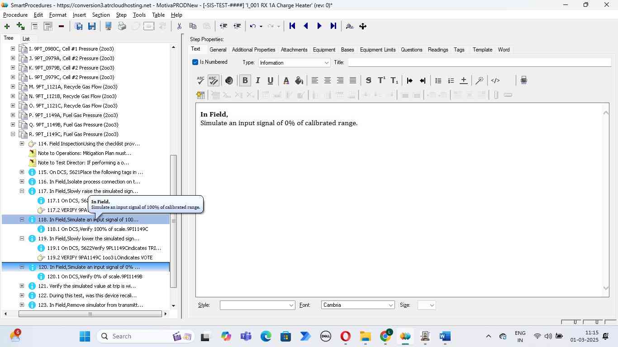Image resolution: width=618 pixels, height=347 pixels.
Task: Open Word from the Windows taskbar
Action: (x=444, y=336)
